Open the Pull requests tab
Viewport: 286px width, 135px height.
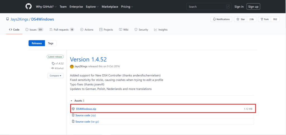[62, 30]
